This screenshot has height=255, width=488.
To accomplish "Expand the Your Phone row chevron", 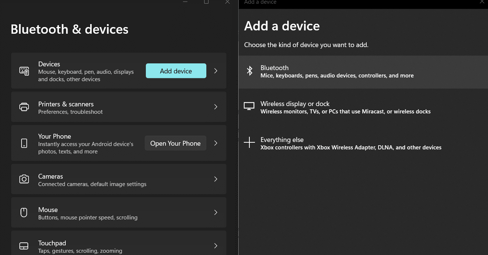I will click(216, 143).
